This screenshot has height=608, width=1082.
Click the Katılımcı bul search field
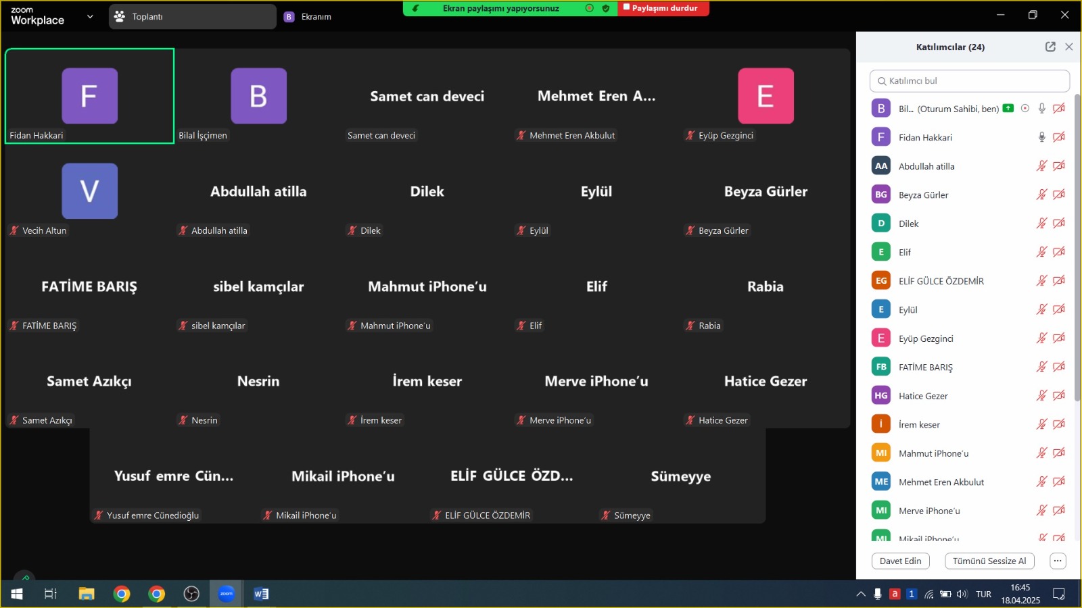coord(970,80)
